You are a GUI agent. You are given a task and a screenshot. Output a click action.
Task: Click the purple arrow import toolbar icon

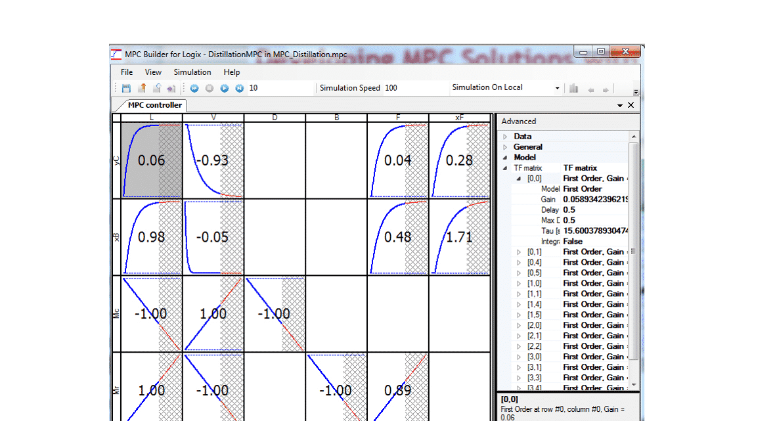pyautogui.click(x=171, y=89)
